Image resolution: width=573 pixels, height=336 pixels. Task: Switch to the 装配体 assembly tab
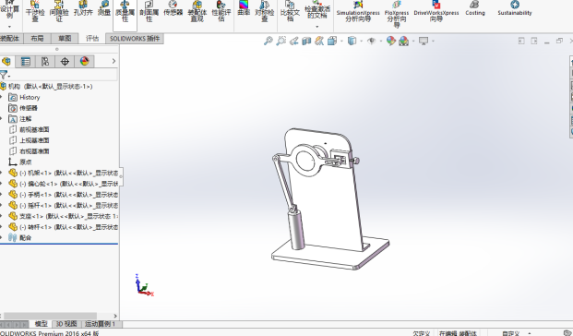click(x=11, y=38)
